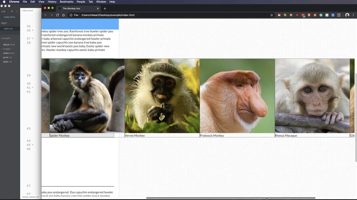
Task: Open about.html in file tree
Action: (9, 44)
